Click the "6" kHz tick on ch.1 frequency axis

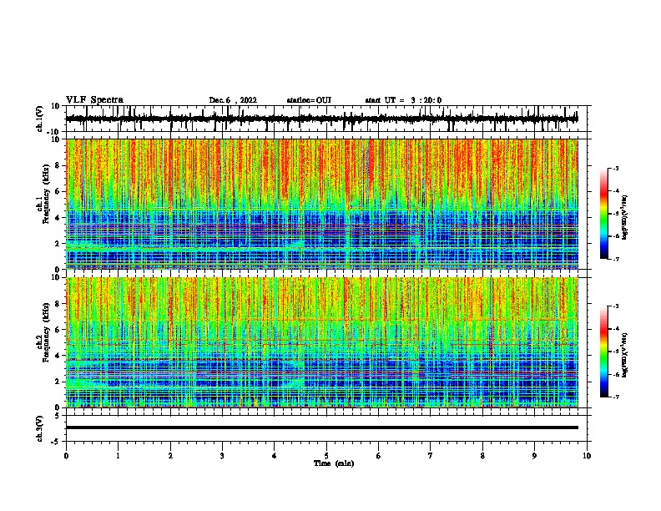pos(58,191)
